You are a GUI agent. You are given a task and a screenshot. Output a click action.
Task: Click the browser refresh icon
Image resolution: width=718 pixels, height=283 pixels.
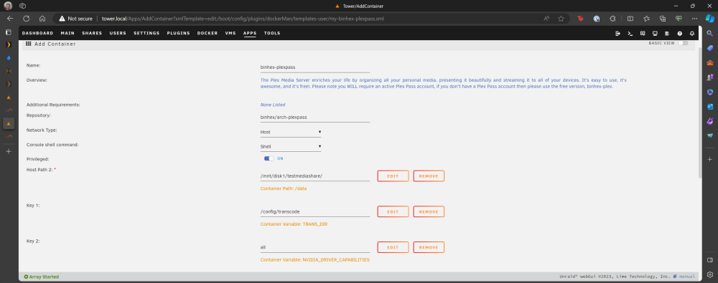coord(26,19)
